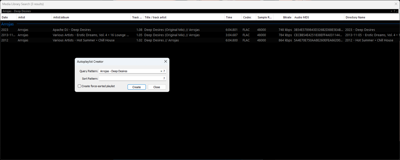
Task: Sort by the Audio MD5 column header
Action: (x=318, y=17)
